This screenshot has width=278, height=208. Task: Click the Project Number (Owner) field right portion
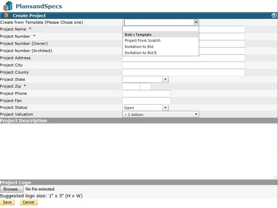222,44
